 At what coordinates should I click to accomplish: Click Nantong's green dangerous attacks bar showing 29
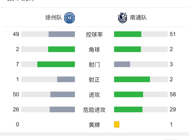tap(128, 109)
